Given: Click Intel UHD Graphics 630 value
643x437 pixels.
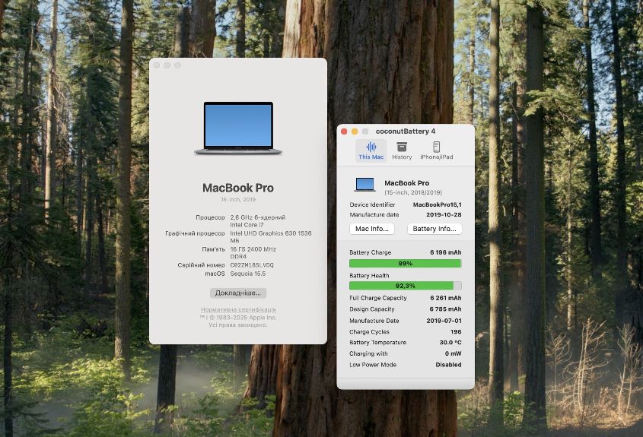Looking at the screenshot, I should (x=271, y=236).
